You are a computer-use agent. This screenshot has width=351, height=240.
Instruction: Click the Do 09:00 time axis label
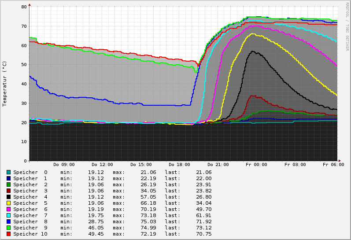pos(64,165)
